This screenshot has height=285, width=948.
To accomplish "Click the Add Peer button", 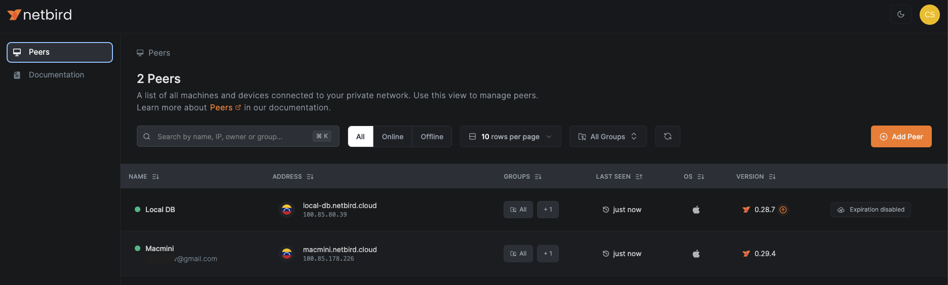I will coord(901,137).
